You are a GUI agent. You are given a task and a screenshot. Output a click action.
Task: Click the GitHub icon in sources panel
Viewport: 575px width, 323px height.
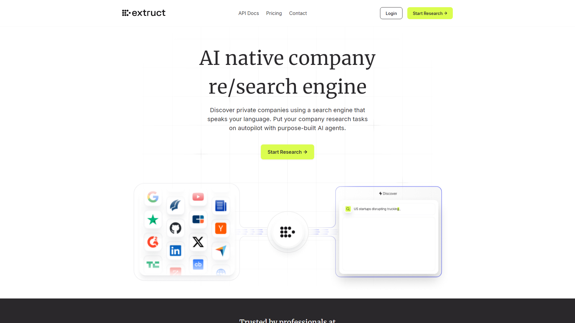click(x=175, y=228)
